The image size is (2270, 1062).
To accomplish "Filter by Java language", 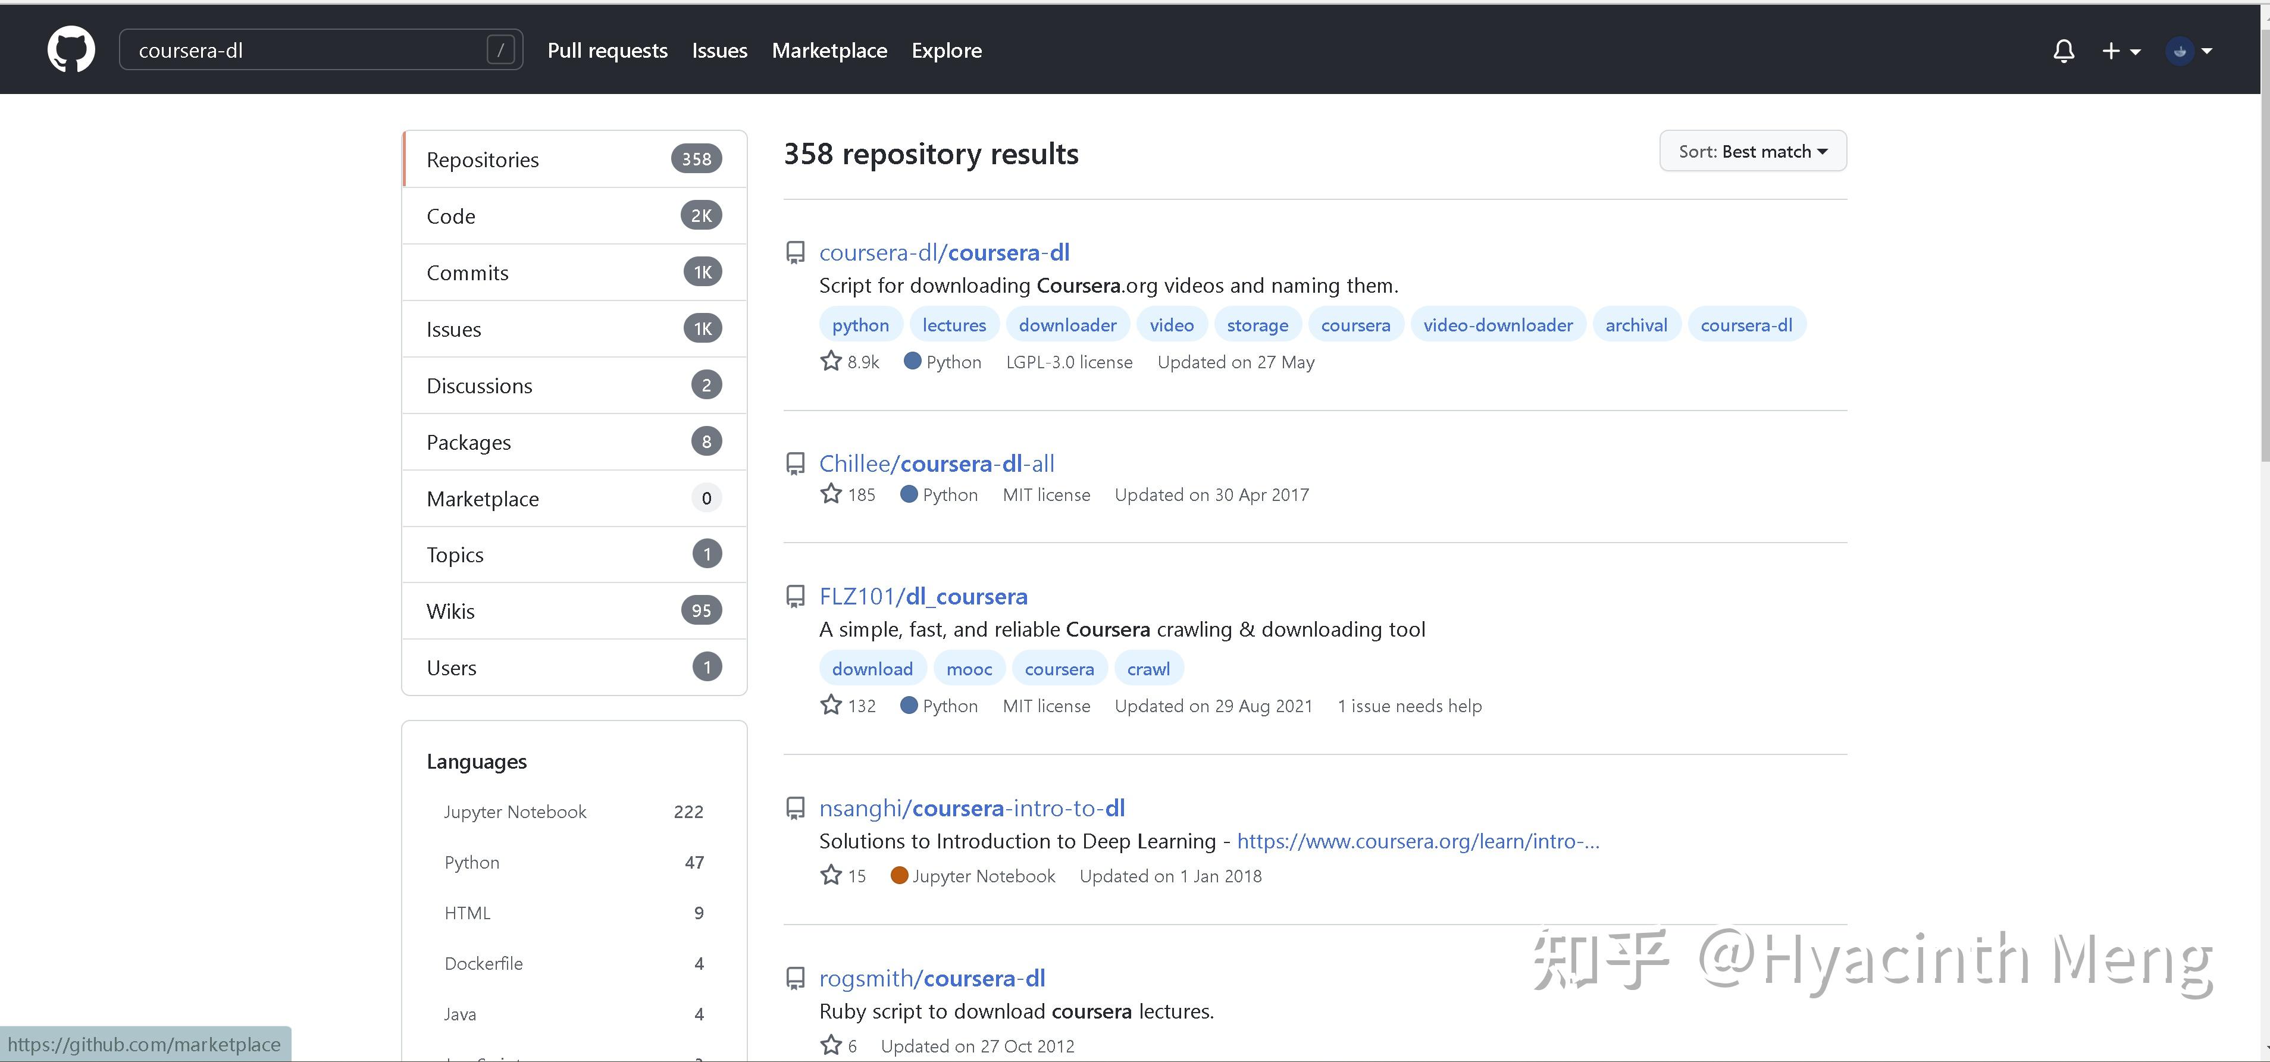I will tap(574, 1014).
